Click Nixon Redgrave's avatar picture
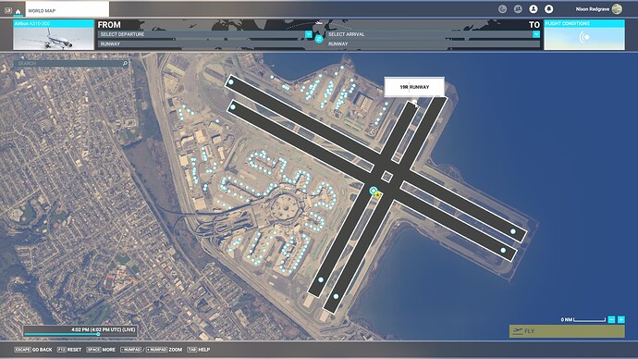Image resolution: width=638 pixels, height=359 pixels. click(617, 9)
